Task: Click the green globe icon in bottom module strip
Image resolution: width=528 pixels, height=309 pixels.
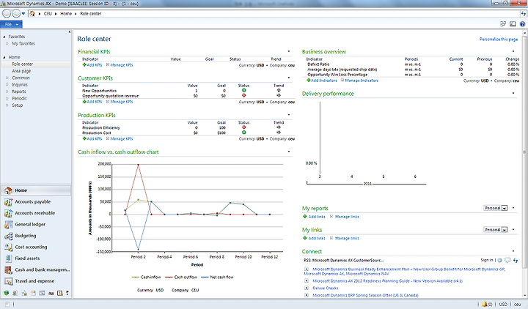Action: pyautogui.click(x=6, y=293)
